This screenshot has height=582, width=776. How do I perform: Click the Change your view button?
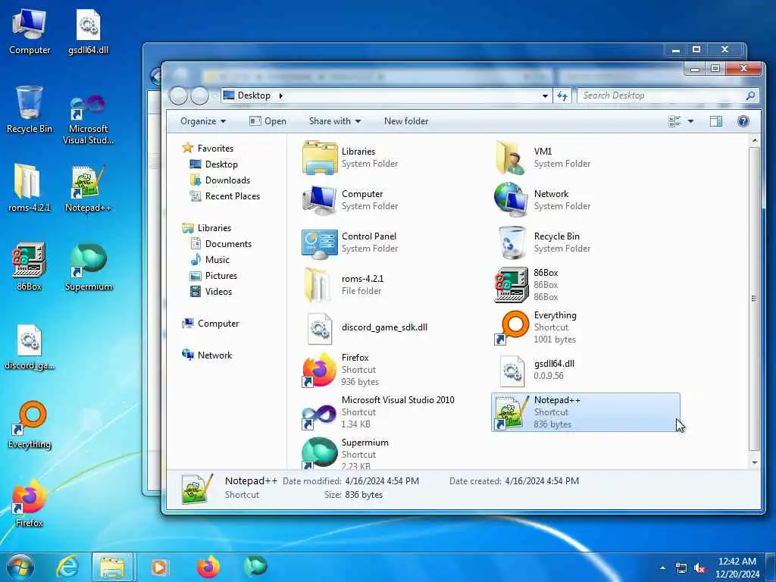[674, 121]
